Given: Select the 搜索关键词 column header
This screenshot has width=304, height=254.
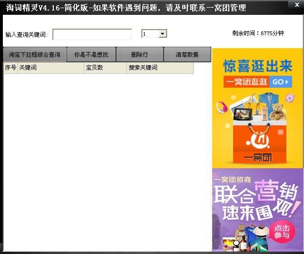Looking at the screenshot, I should pyautogui.click(x=159, y=68).
